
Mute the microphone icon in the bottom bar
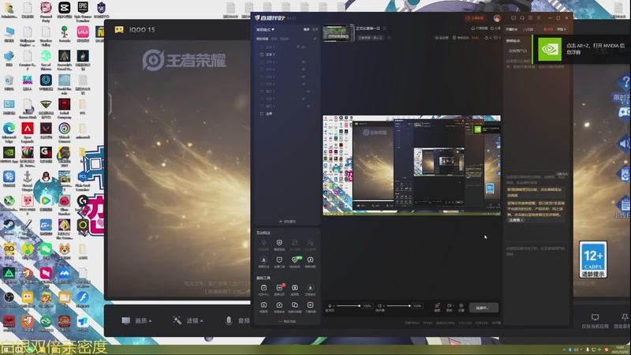click(330, 306)
